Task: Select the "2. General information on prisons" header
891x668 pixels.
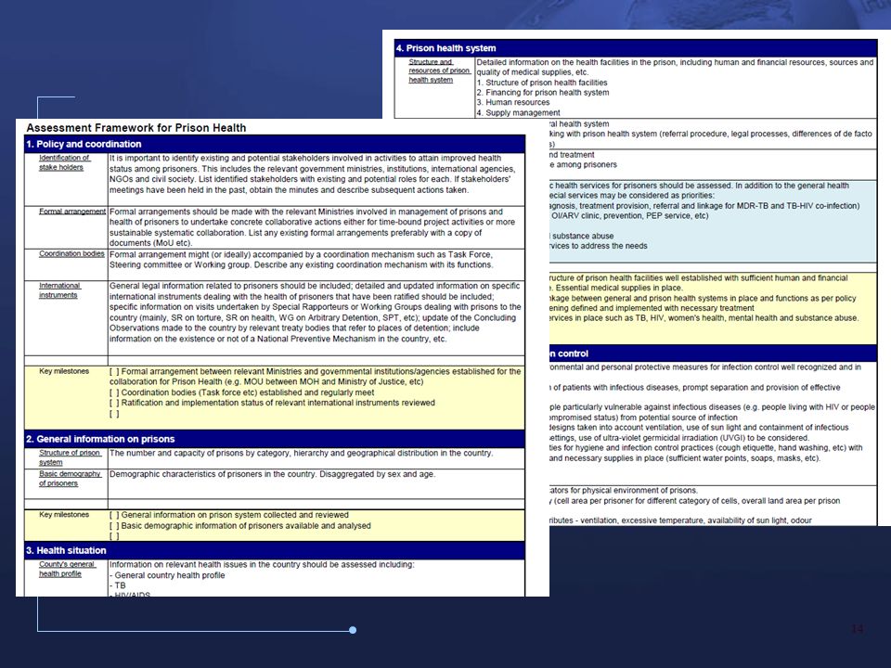Action: pos(275,439)
